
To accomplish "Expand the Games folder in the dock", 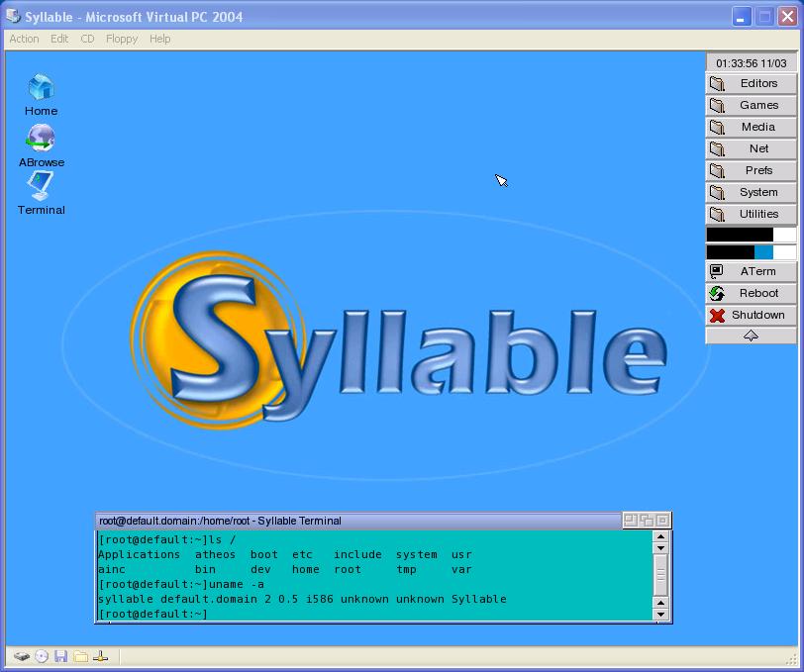I will click(x=752, y=105).
